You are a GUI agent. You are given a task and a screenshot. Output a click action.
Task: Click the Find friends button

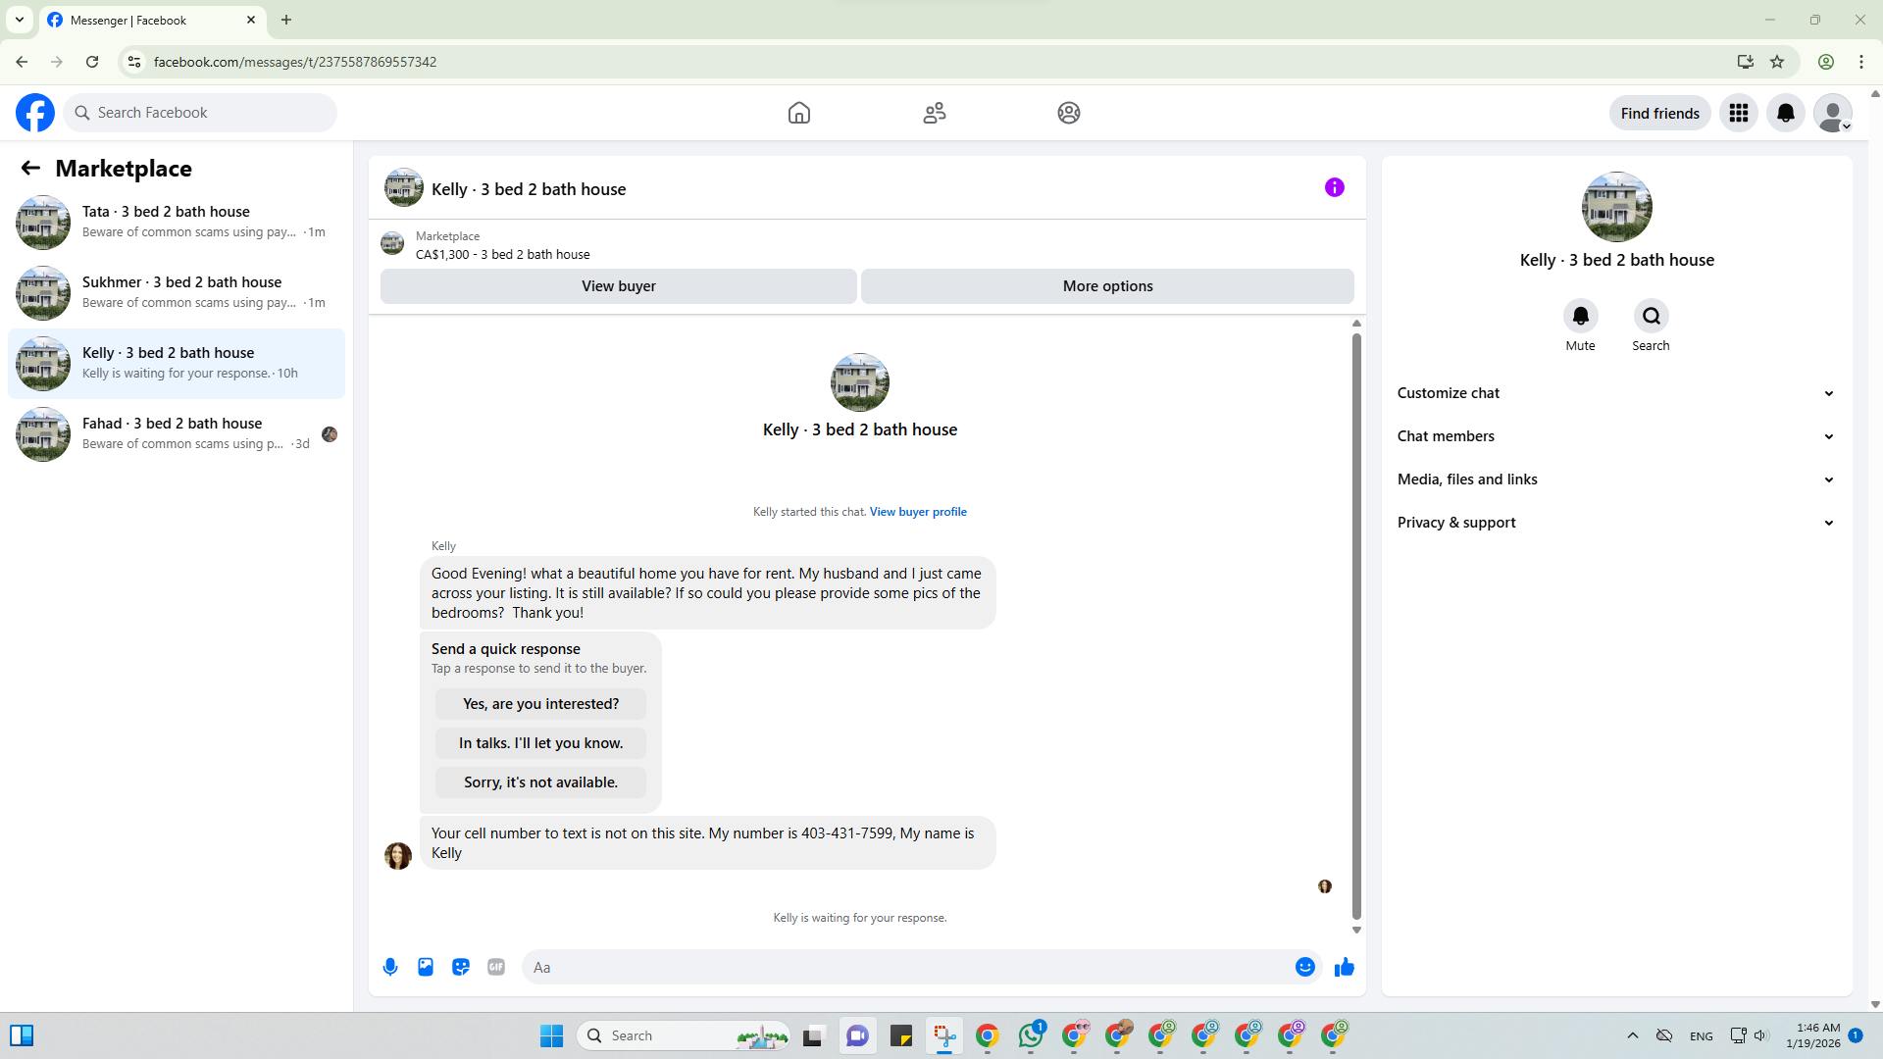click(1660, 113)
